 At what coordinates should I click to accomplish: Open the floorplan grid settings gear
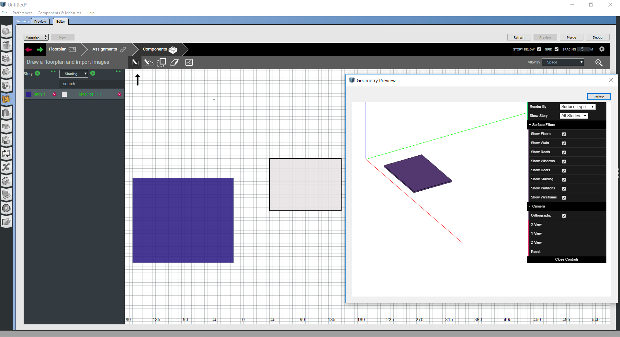(602, 49)
